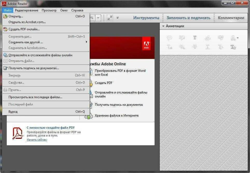Choose Создать PDF онлайн... menu entry
The width and height of the screenshot is (250, 173).
46,29
